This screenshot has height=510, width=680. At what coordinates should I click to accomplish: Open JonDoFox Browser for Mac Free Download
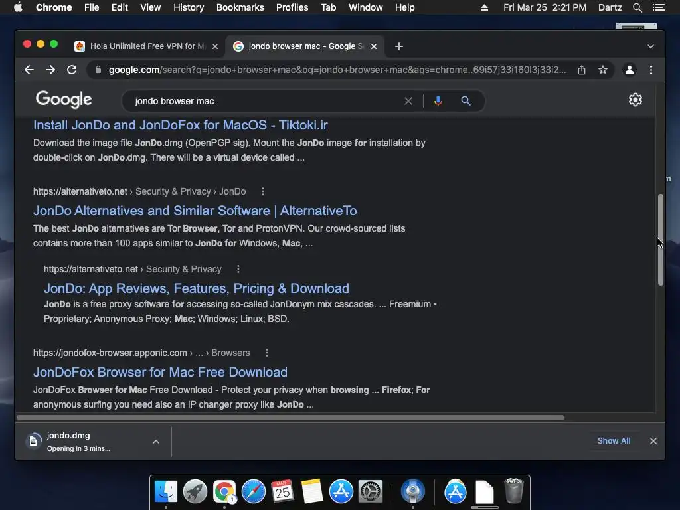pyautogui.click(x=160, y=372)
